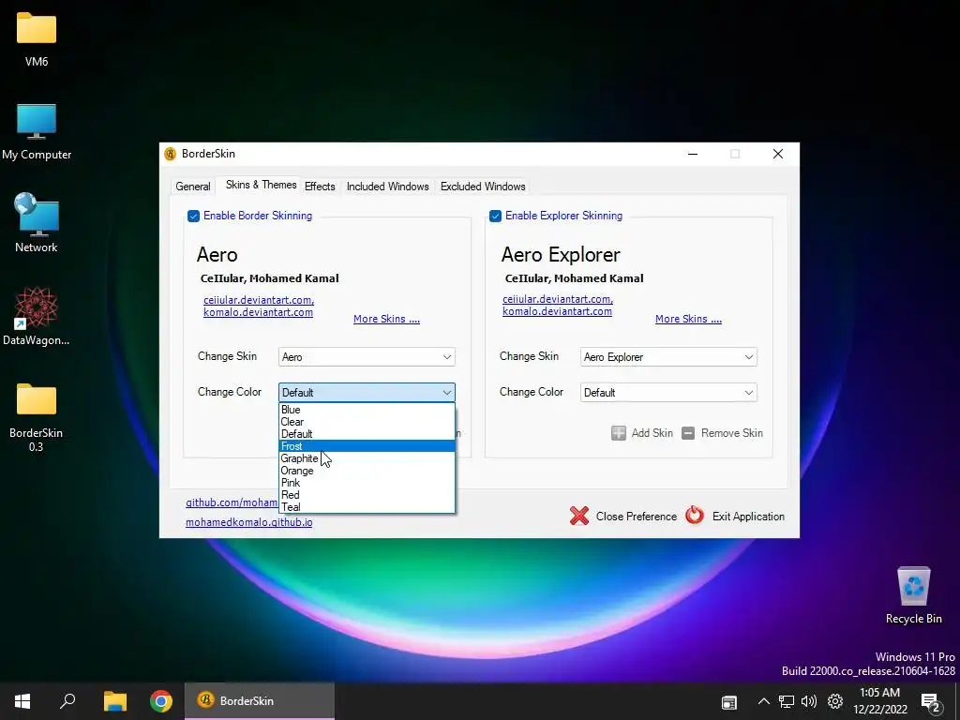960x720 pixels.
Task: Open More Skins link under Aero
Action: coord(386,319)
